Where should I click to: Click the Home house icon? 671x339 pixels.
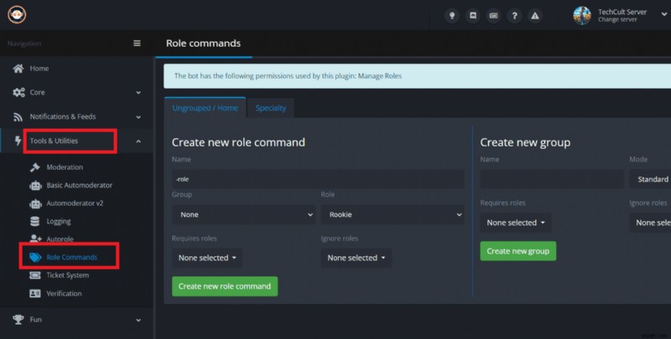point(18,69)
